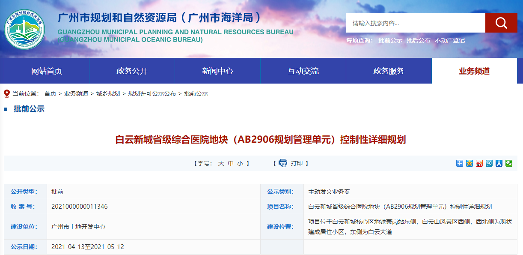Open the 互动交流 navigation menu
Viewport: 523px width, 255px height.
[x=303, y=71]
